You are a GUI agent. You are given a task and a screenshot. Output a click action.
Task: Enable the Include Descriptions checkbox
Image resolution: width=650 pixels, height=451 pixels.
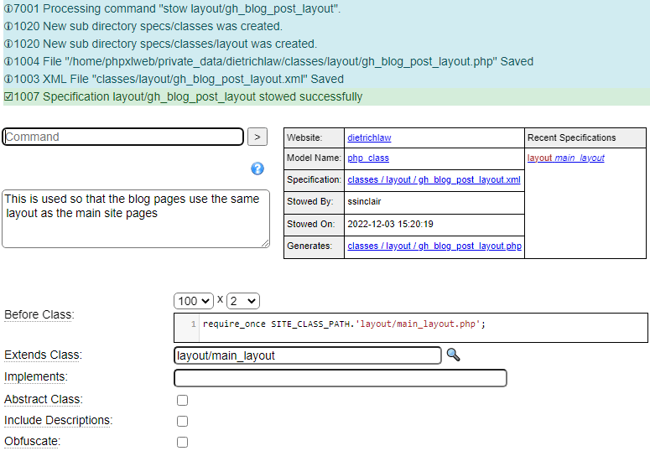click(x=182, y=421)
